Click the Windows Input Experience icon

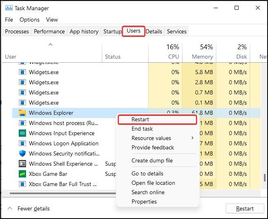pos(22,133)
